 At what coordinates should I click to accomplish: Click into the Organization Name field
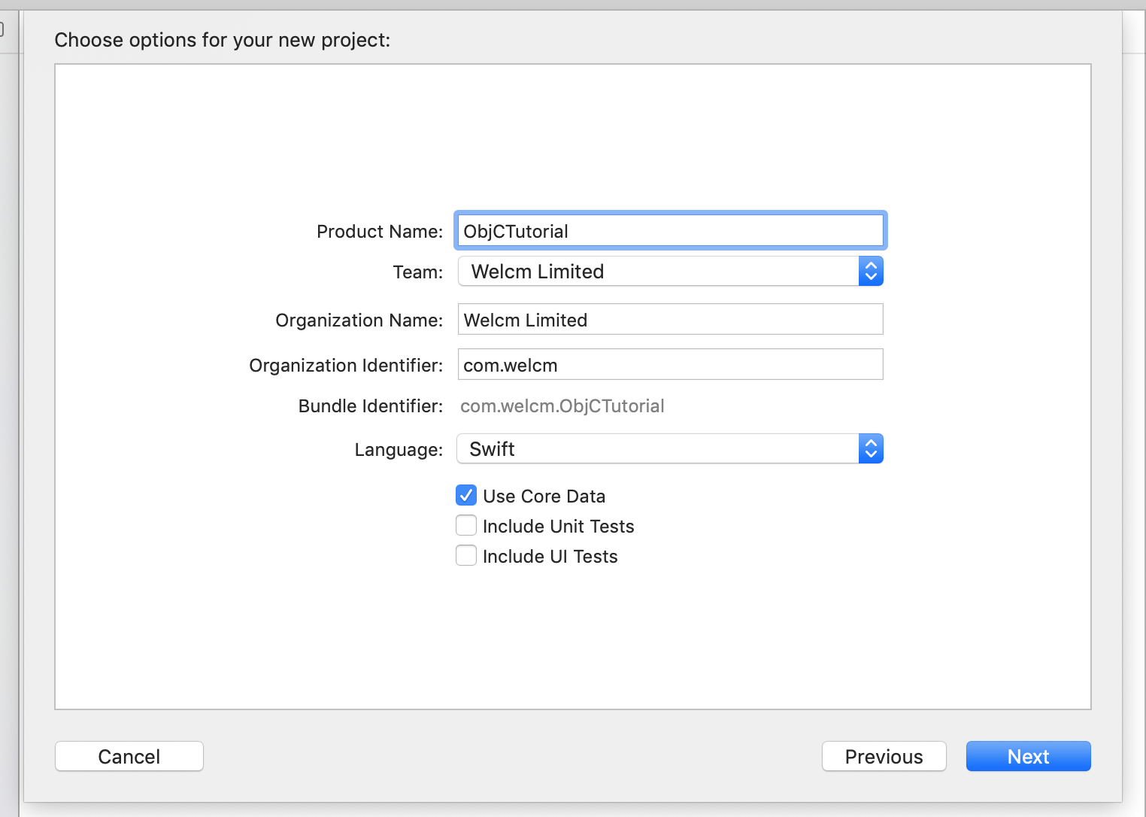click(x=669, y=320)
